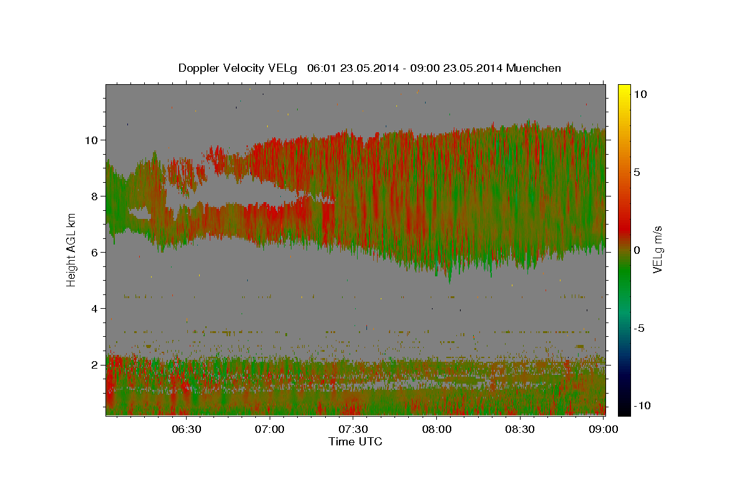749x499 pixels.
Task: Click the 'Height AGL km' axis label
Action: pos(71,249)
